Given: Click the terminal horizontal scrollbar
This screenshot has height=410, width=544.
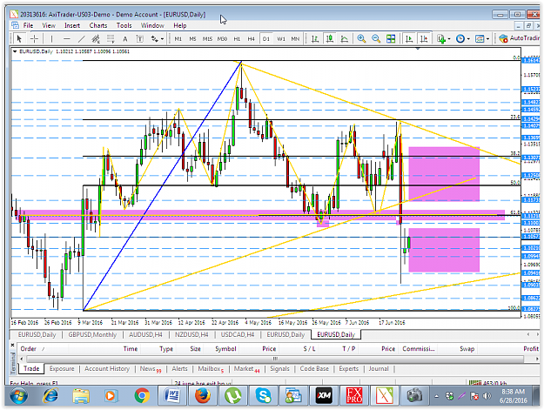Looking at the screenshot, I should pyautogui.click(x=275, y=359).
